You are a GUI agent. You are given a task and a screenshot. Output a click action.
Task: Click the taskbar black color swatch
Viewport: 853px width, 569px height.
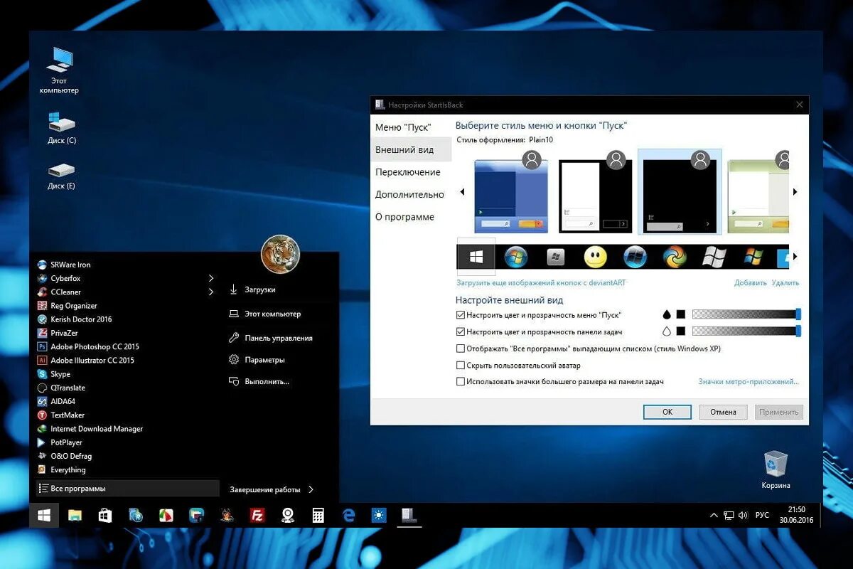(681, 331)
